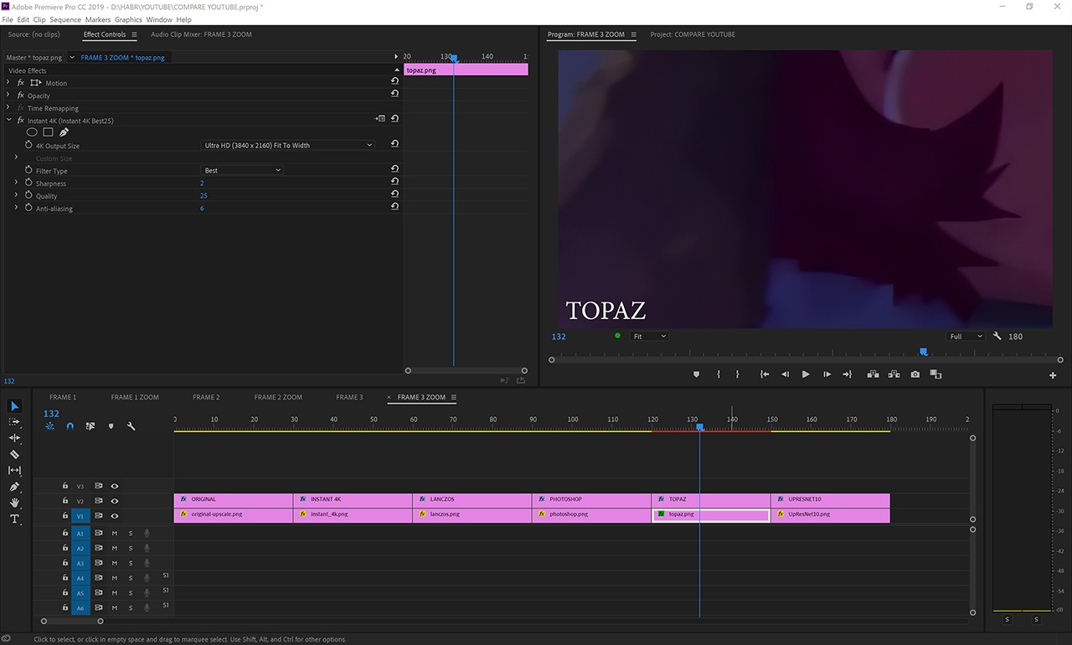Select the Track Select Forward tool
The image size is (1072, 645).
[14, 422]
